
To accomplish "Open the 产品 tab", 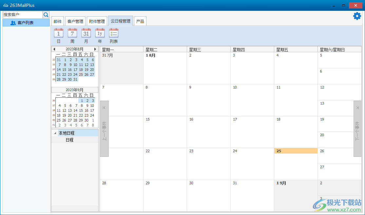I will pyautogui.click(x=140, y=21).
